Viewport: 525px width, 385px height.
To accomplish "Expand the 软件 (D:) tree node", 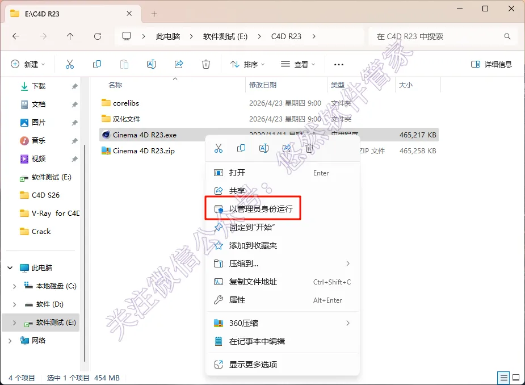I will tap(14, 304).
